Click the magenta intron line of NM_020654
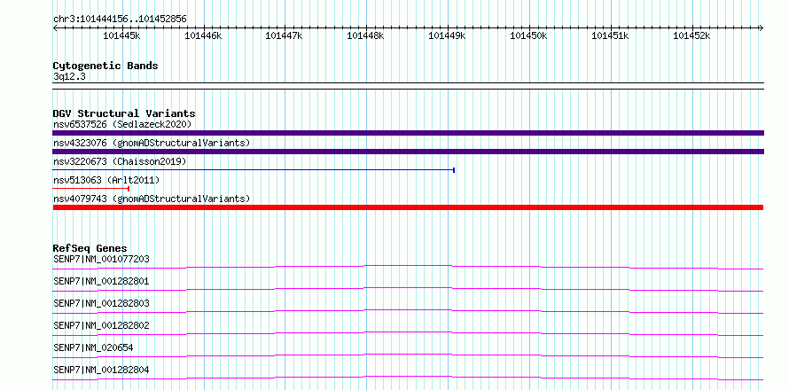Image resolution: width=789 pixels, height=390 pixels. tap(408, 355)
